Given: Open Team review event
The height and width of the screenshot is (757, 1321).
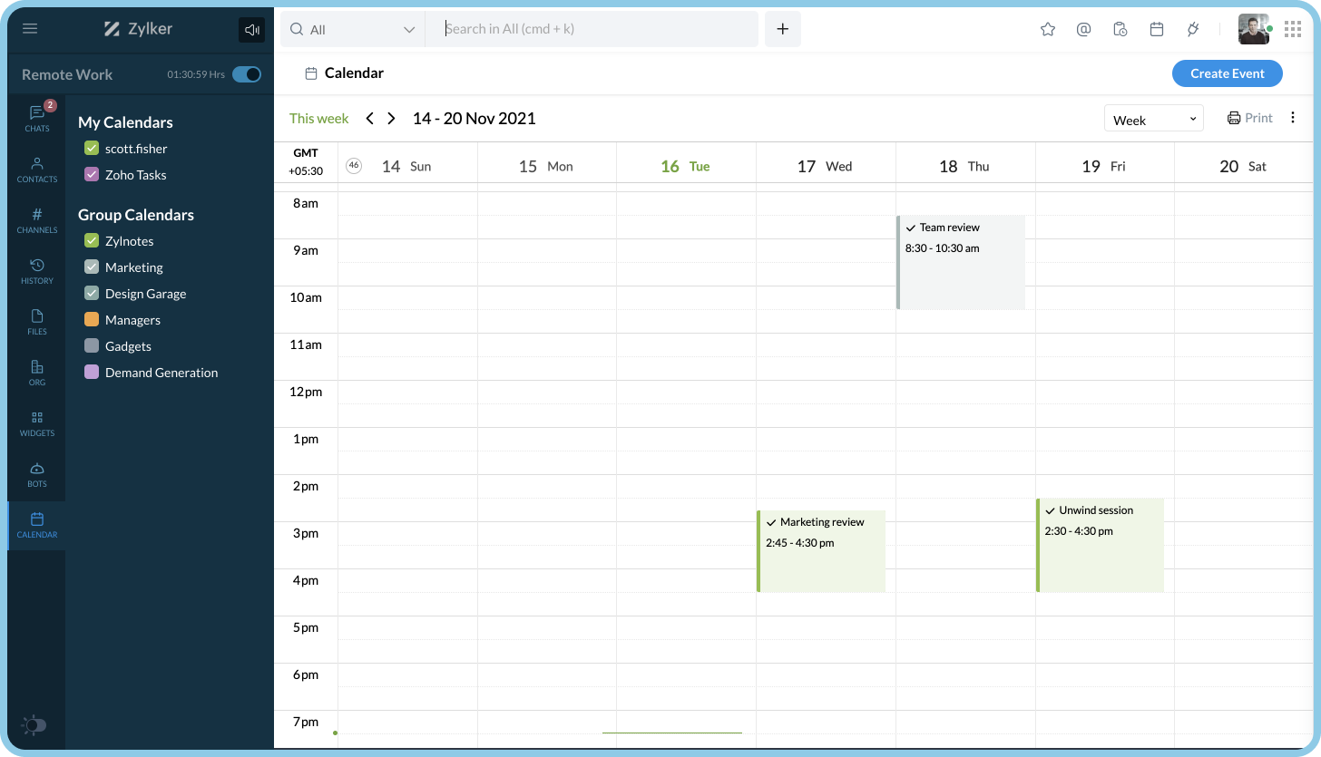Looking at the screenshot, I should tap(961, 262).
